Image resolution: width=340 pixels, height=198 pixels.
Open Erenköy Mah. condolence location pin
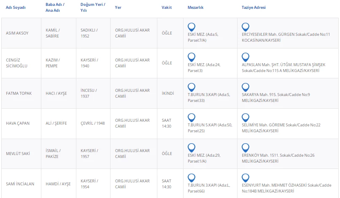pos(246,147)
